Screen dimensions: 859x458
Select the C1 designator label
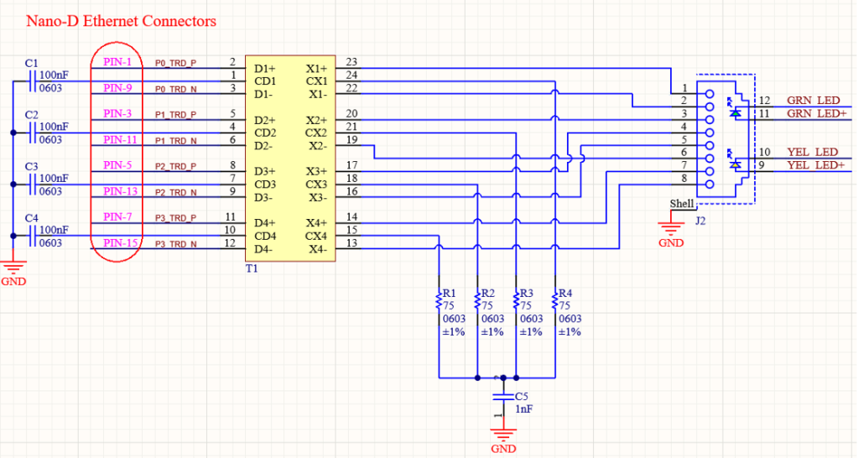click(x=32, y=63)
